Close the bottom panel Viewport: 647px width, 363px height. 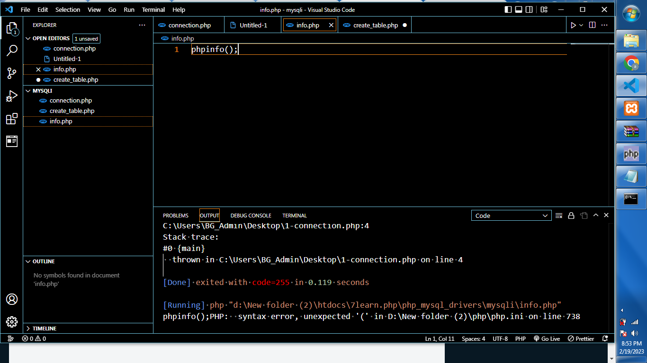(606, 216)
